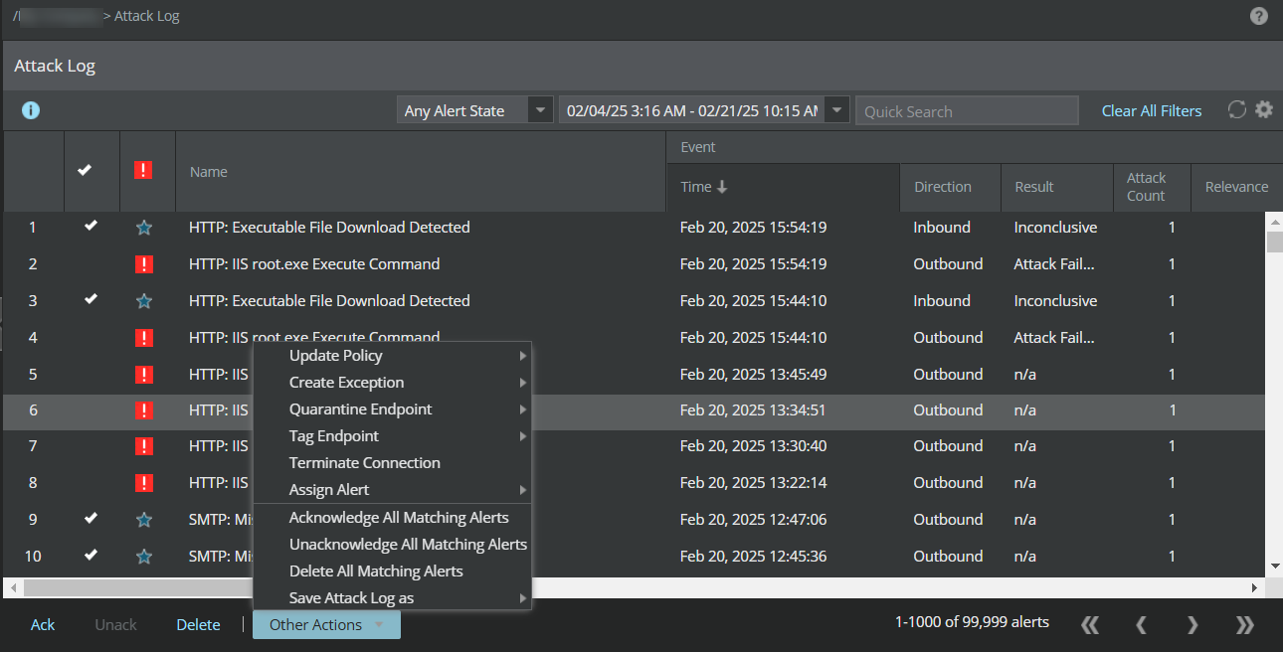
Task: Click the red alert icon in row 8
Action: [x=143, y=483]
